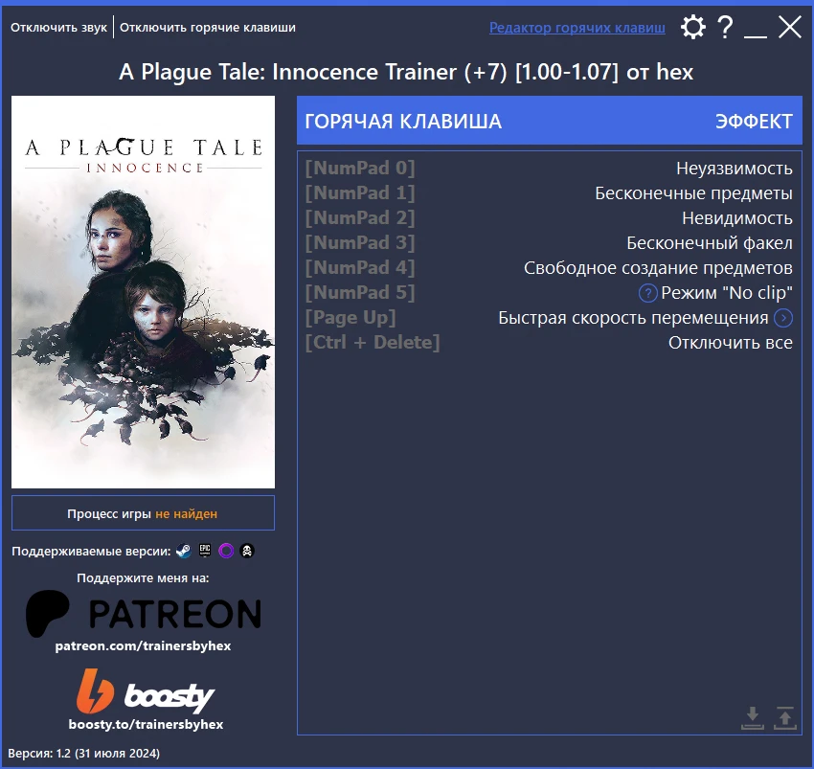Click the game process not found status field

click(x=143, y=512)
